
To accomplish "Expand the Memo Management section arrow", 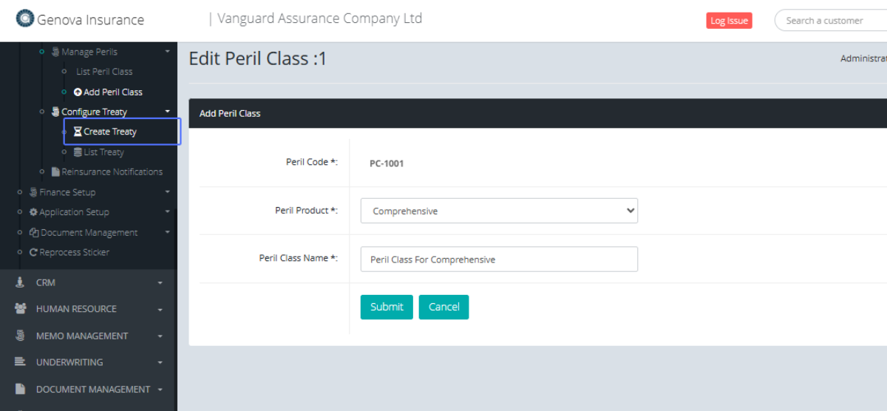I will [160, 336].
